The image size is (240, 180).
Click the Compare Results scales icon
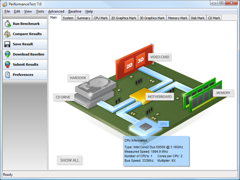point(7,34)
